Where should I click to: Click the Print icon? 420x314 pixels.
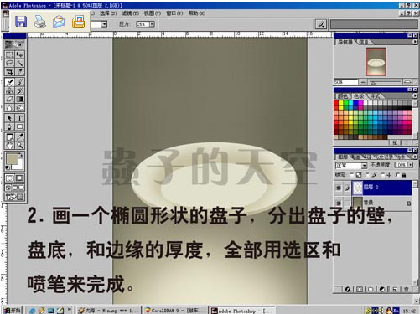click(x=40, y=22)
